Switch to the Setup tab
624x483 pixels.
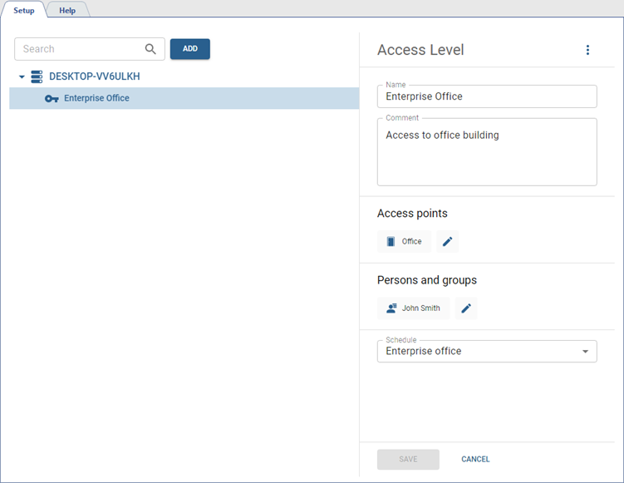pyautogui.click(x=23, y=10)
